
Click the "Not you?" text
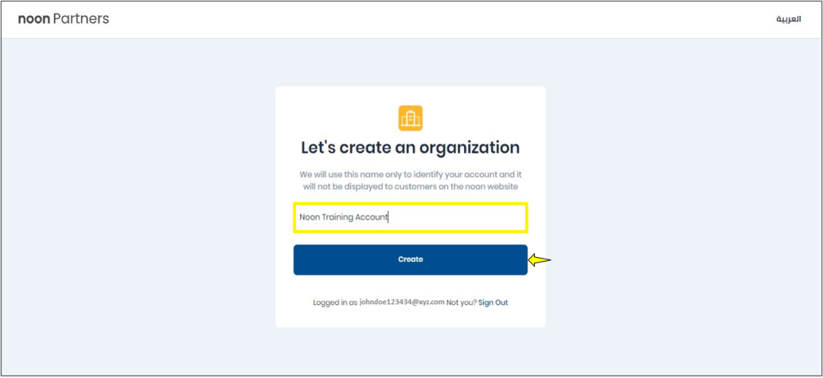coord(461,303)
